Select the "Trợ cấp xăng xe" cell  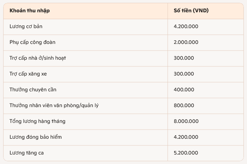pyautogui.click(x=28, y=74)
